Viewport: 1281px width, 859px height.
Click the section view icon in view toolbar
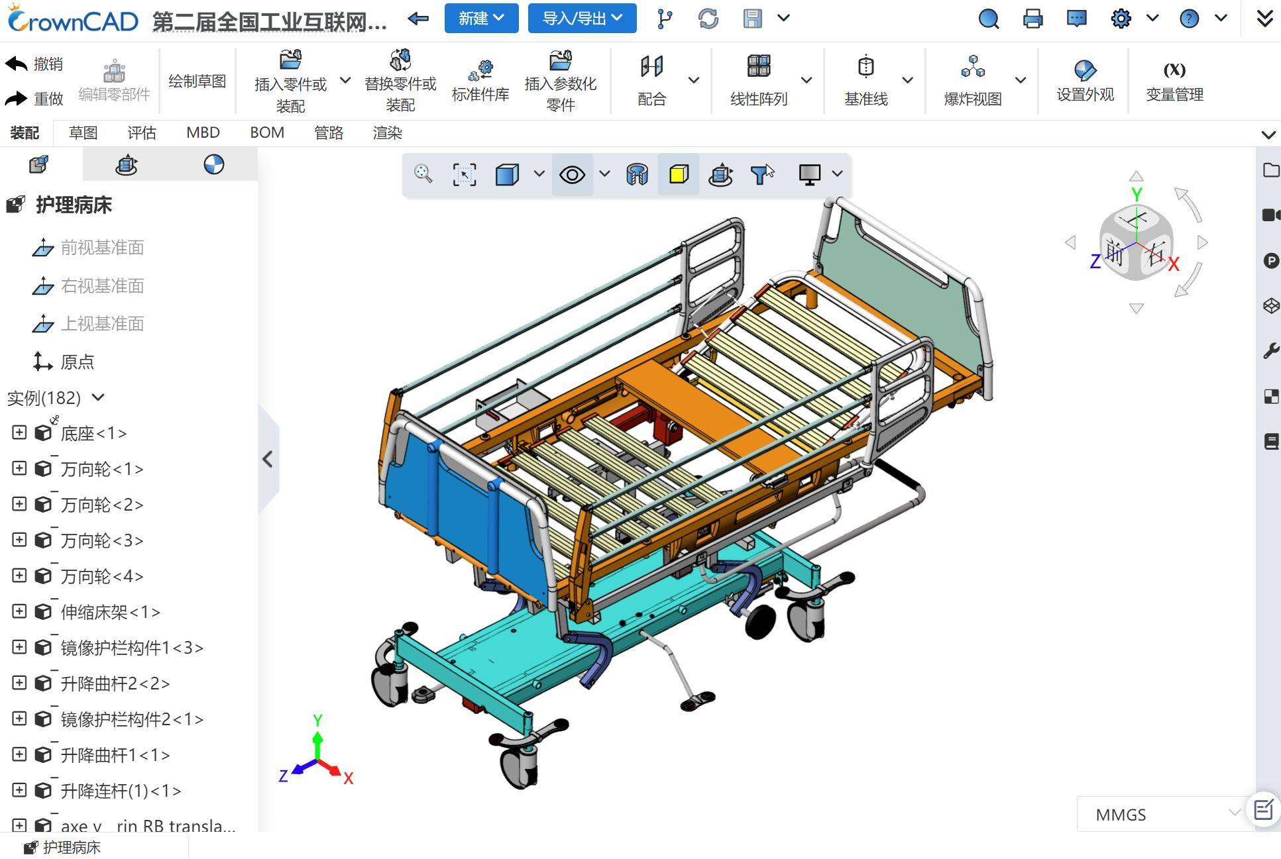pyautogui.click(x=637, y=174)
